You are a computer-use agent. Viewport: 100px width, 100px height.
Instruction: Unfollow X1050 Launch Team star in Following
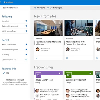(26, 31)
